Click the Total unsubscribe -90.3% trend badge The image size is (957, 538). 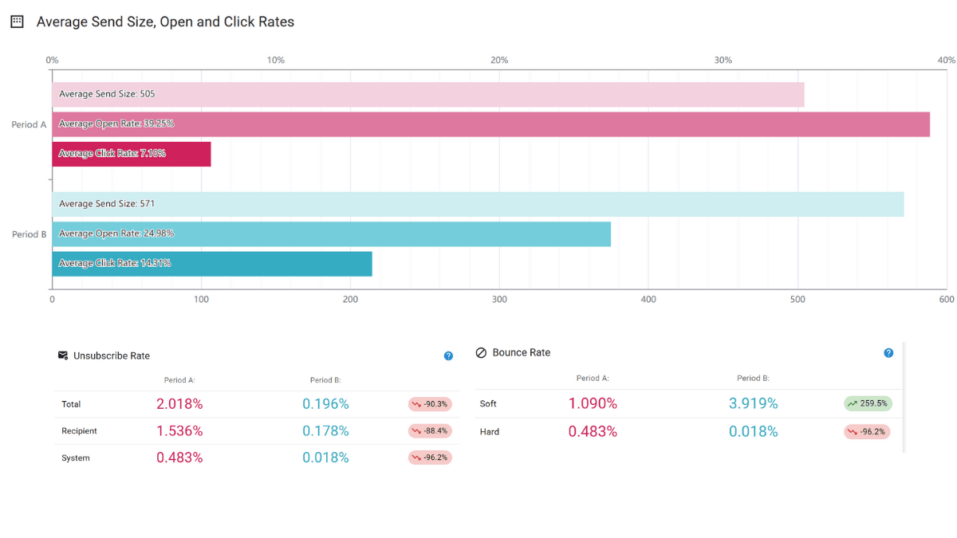click(x=431, y=404)
